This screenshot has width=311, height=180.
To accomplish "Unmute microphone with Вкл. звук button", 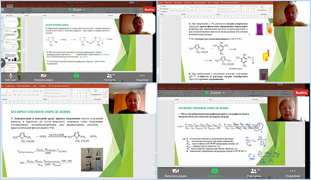I will click(x=11, y=77).
